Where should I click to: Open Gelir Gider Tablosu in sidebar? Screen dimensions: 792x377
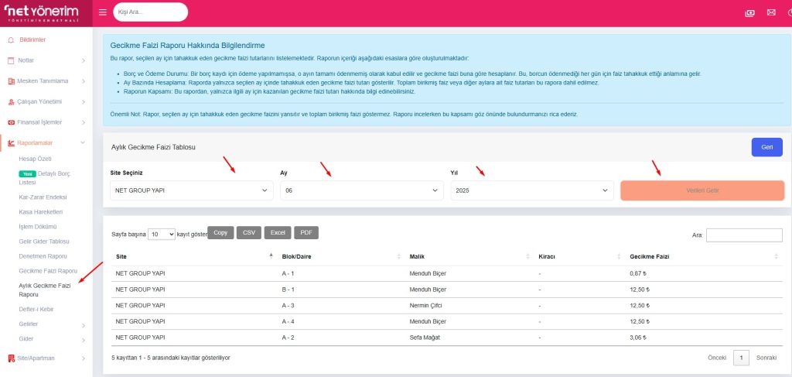click(x=44, y=241)
